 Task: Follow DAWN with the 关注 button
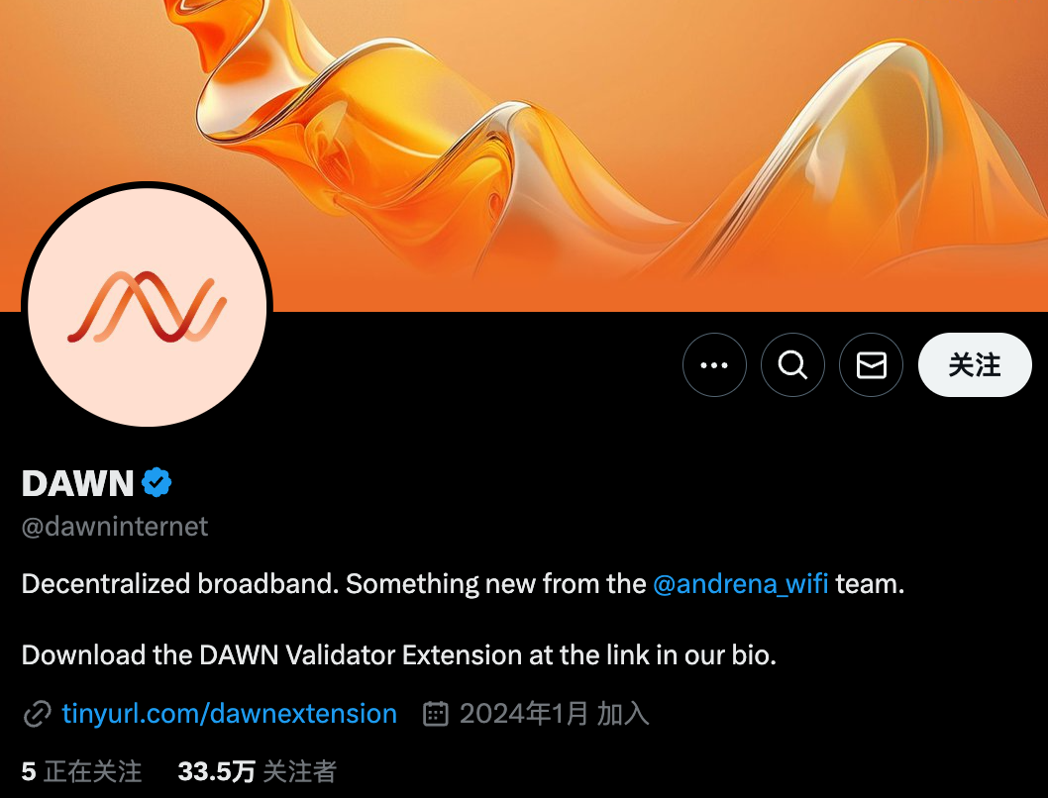tap(975, 364)
